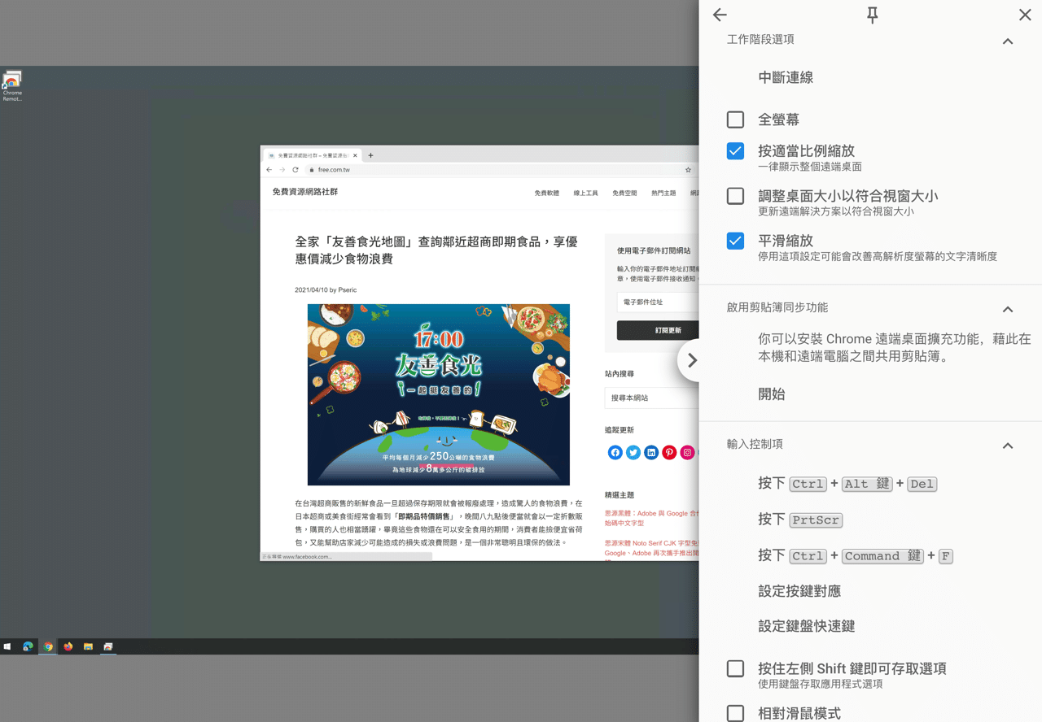Viewport: 1042px width, 722px height.
Task: Open the Windows Start button on remote taskbar
Action: (7, 646)
